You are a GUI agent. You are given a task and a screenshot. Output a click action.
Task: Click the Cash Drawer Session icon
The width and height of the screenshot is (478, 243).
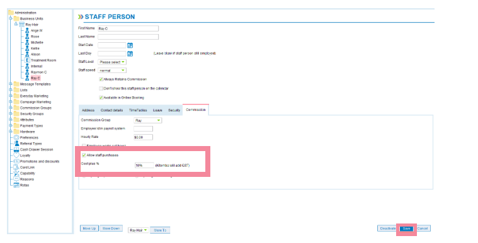click(x=16, y=149)
